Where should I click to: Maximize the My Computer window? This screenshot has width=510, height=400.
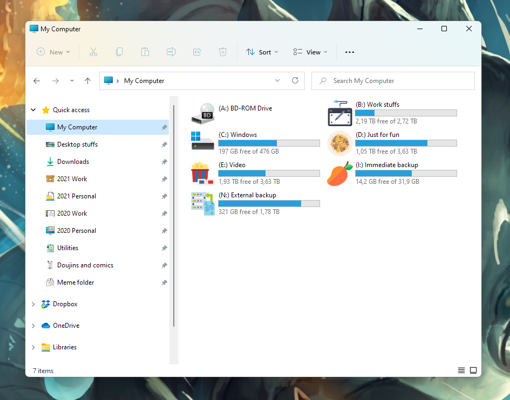point(444,29)
